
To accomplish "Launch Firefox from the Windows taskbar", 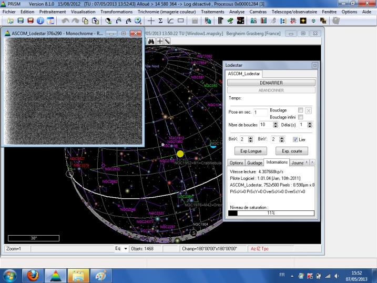I will click(x=33, y=275).
